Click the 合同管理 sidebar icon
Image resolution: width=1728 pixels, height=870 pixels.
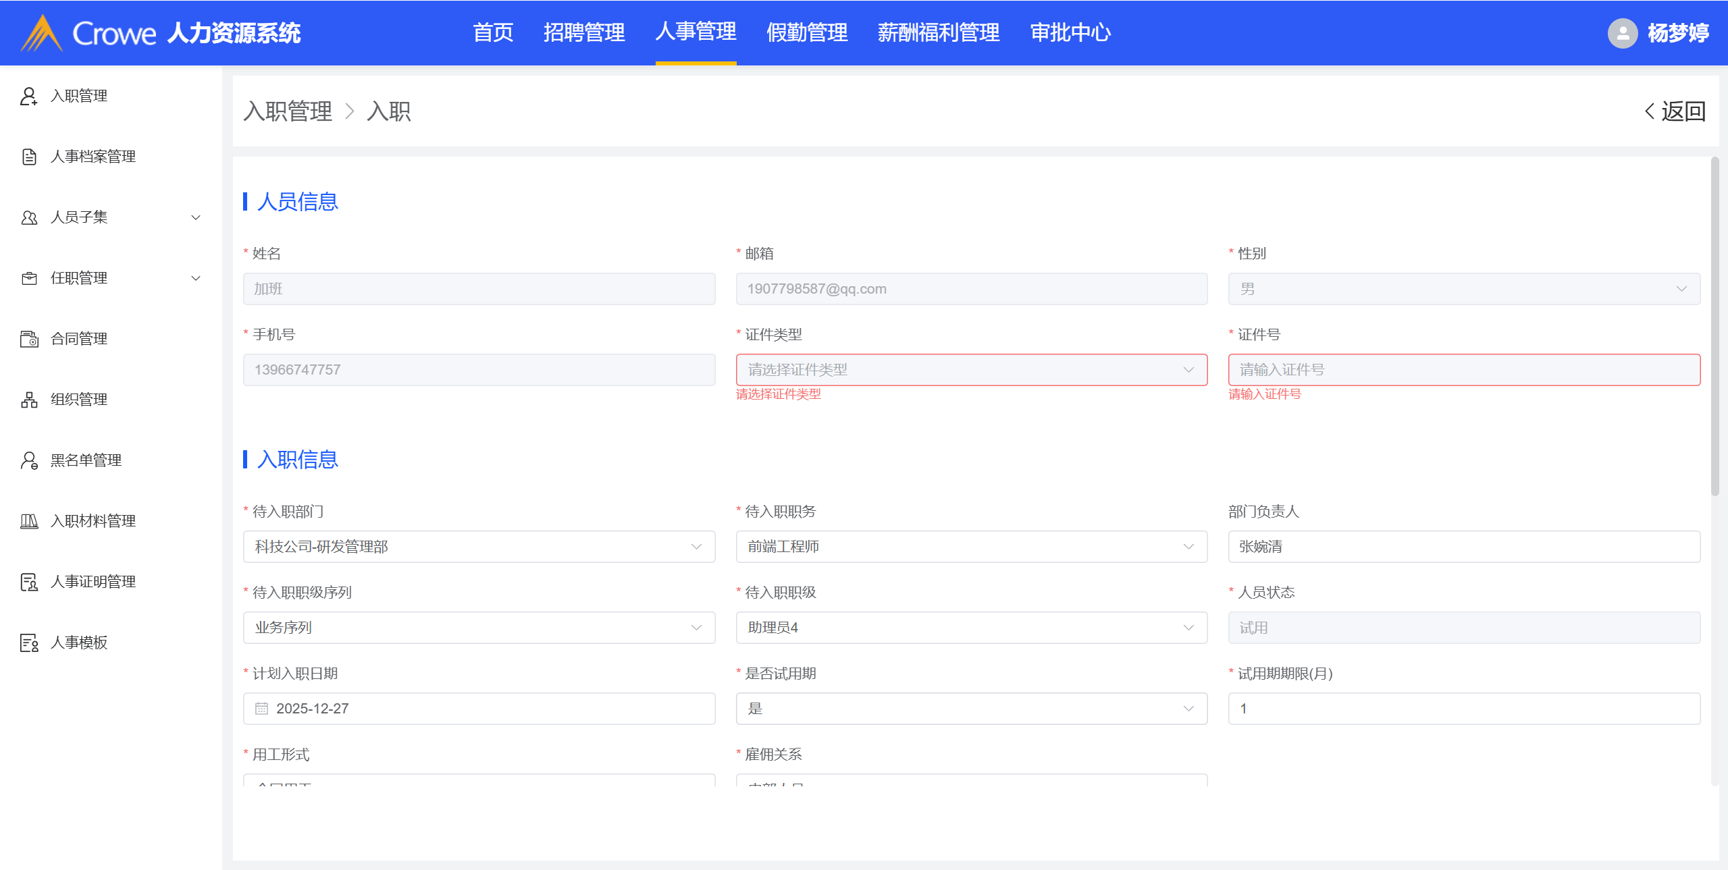pyautogui.click(x=28, y=339)
